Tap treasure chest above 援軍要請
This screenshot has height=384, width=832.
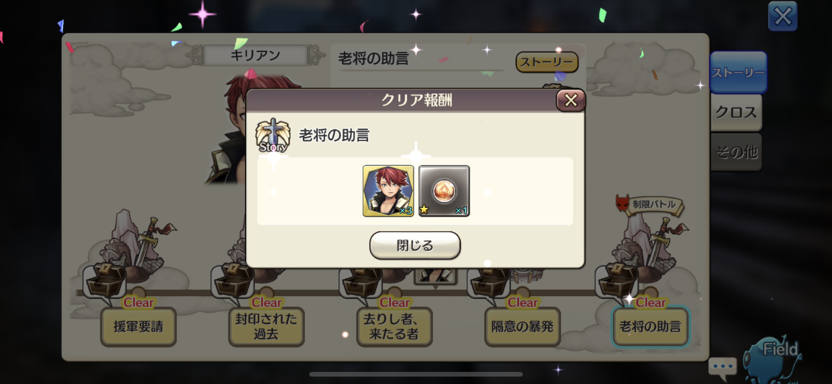pyautogui.click(x=105, y=280)
